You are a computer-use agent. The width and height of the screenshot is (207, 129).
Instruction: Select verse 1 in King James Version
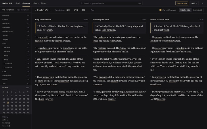pos(62,28)
